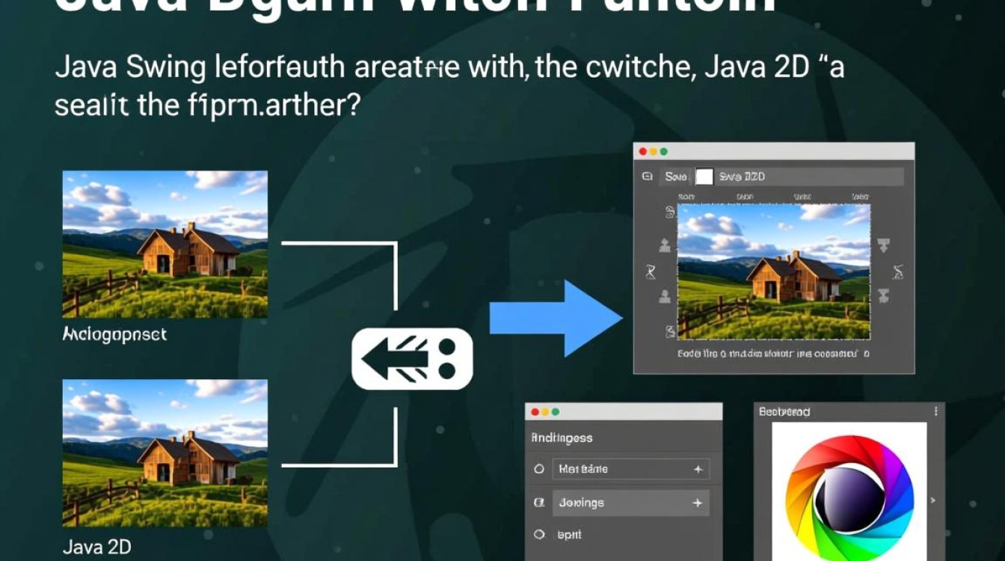
Task: Click the white color swatch next to Save
Action: [704, 177]
